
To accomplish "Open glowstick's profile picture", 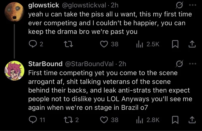I will click(14, 12).
